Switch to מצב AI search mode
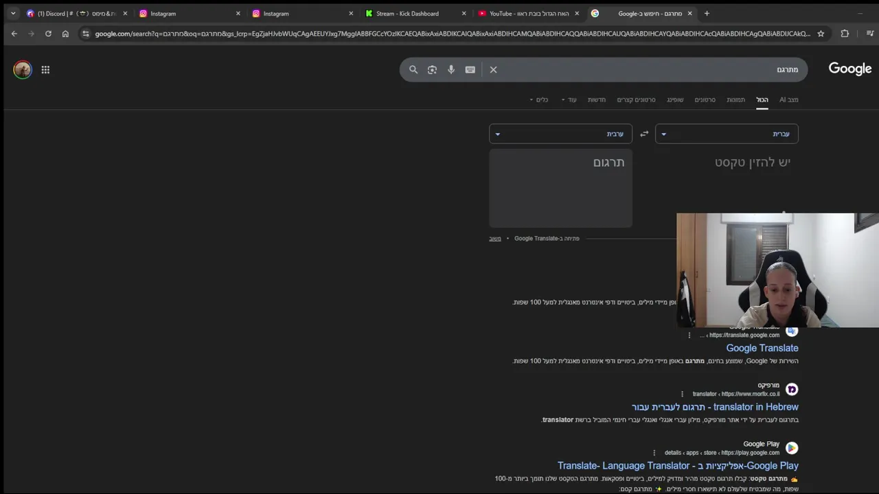 point(788,99)
